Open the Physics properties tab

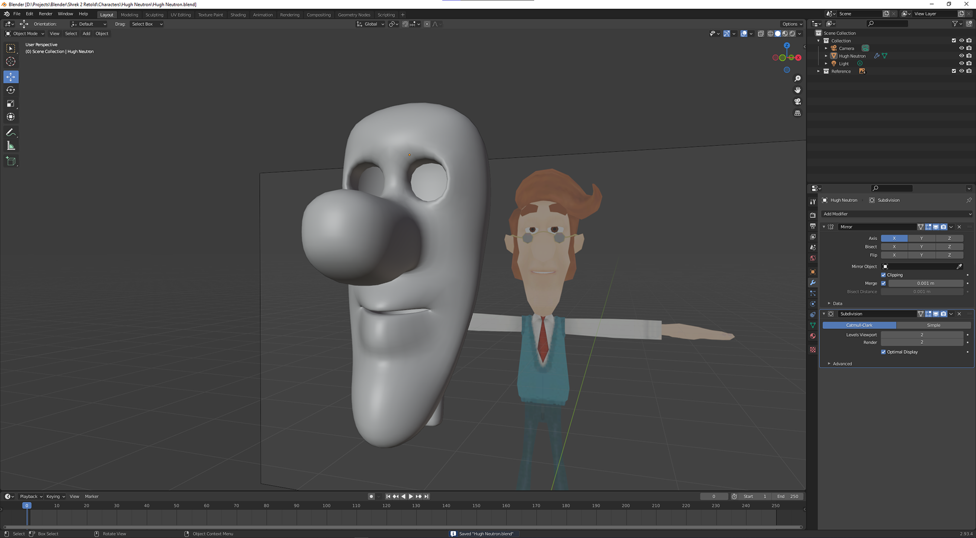(813, 304)
